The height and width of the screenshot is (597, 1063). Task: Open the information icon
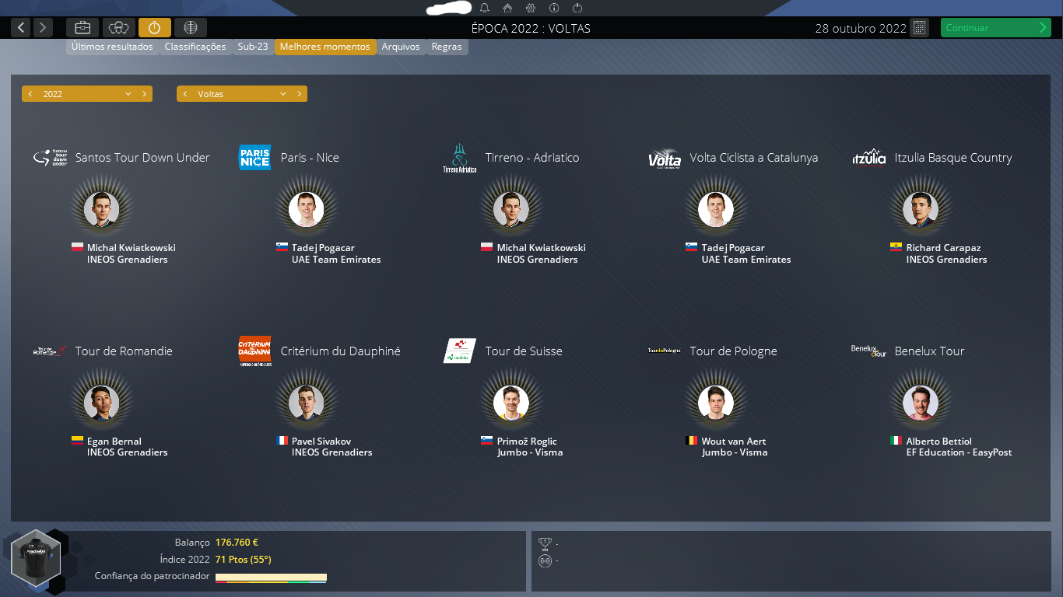click(x=554, y=8)
